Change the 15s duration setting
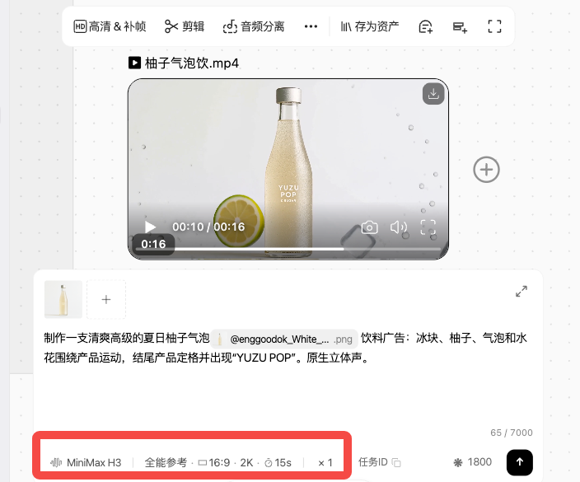 click(278, 462)
